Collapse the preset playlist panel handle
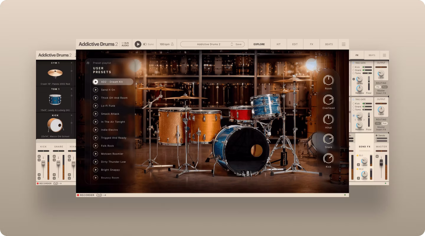The height and width of the screenshot is (236, 425). (88, 63)
